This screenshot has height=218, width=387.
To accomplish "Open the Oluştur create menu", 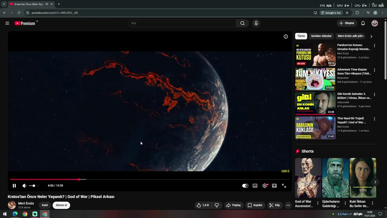I will [x=347, y=23].
